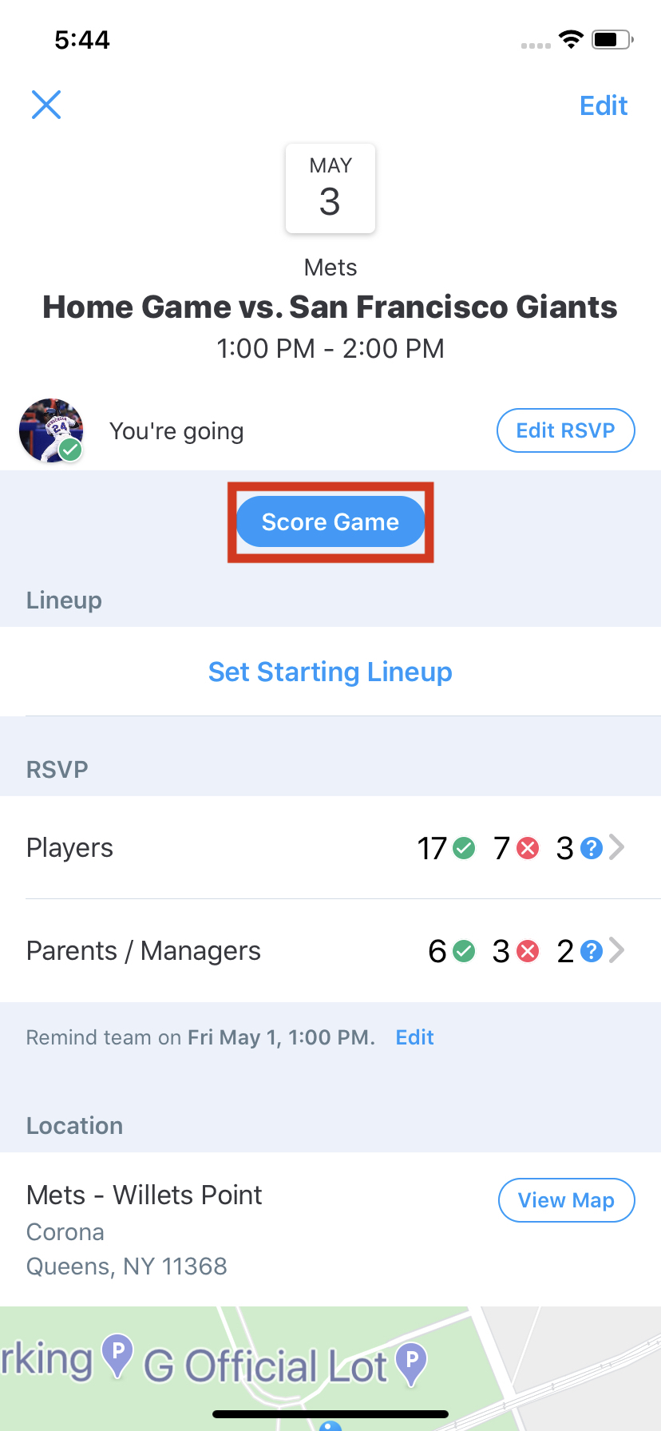Open the May 3 calendar date tile

pos(330,188)
